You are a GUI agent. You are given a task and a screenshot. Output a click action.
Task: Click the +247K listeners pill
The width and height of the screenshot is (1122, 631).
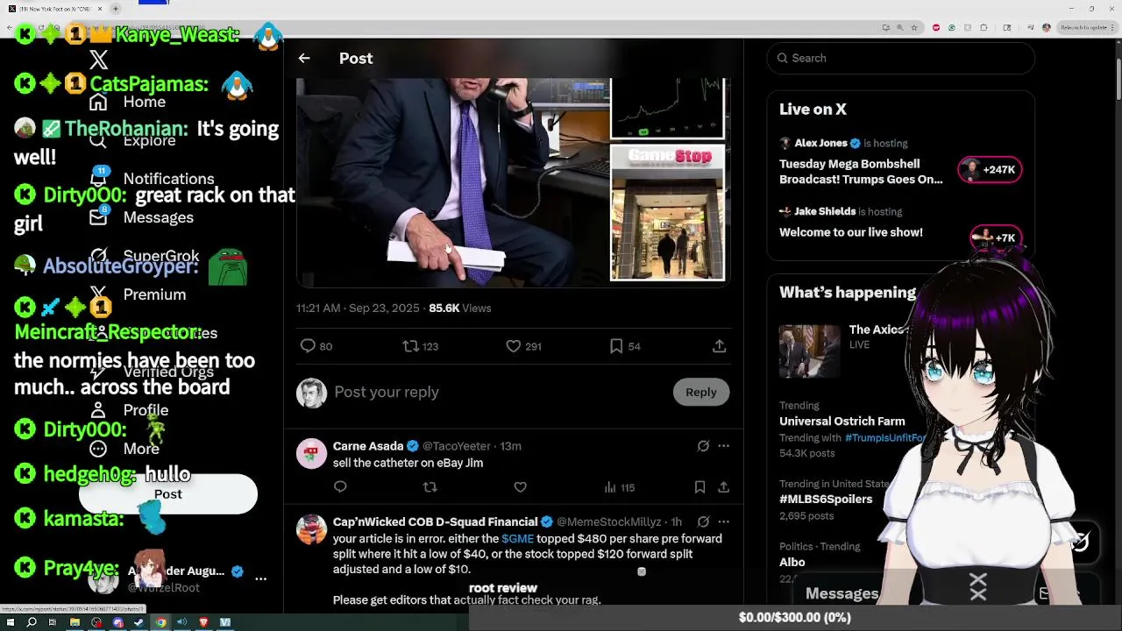coord(990,170)
